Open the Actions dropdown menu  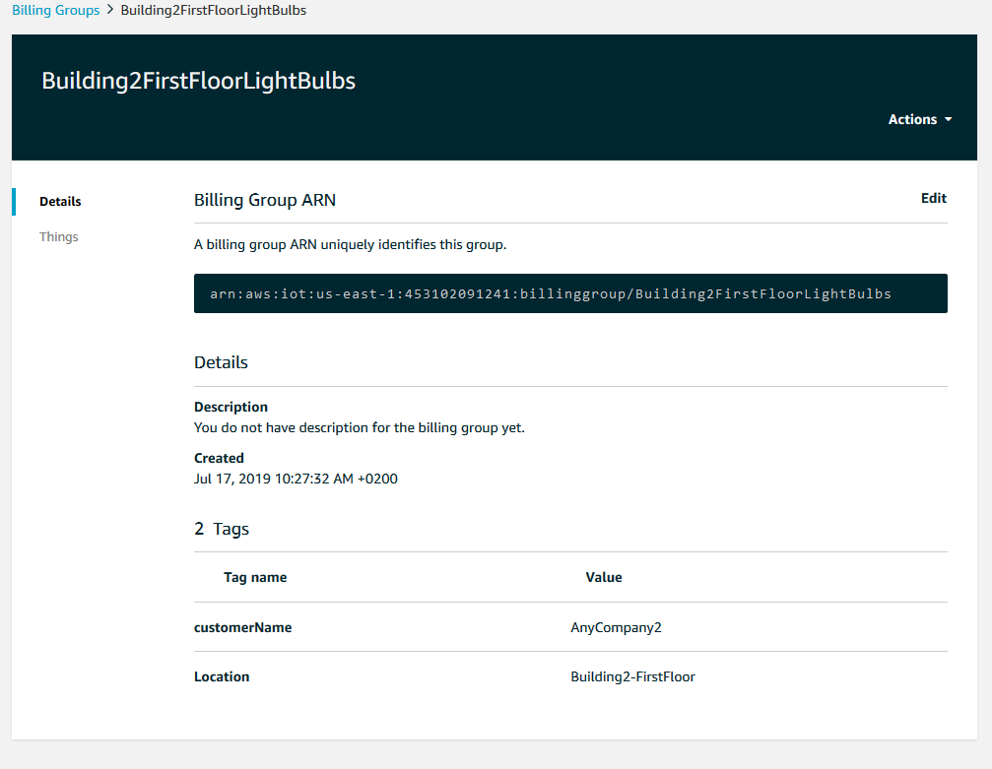pos(913,119)
